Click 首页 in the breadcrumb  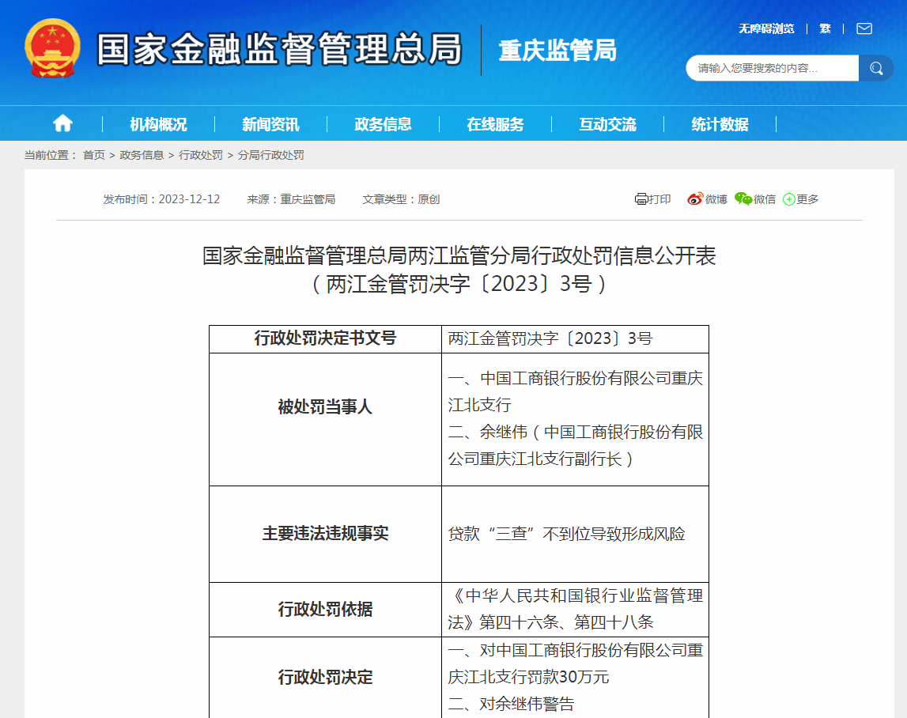tap(94, 155)
